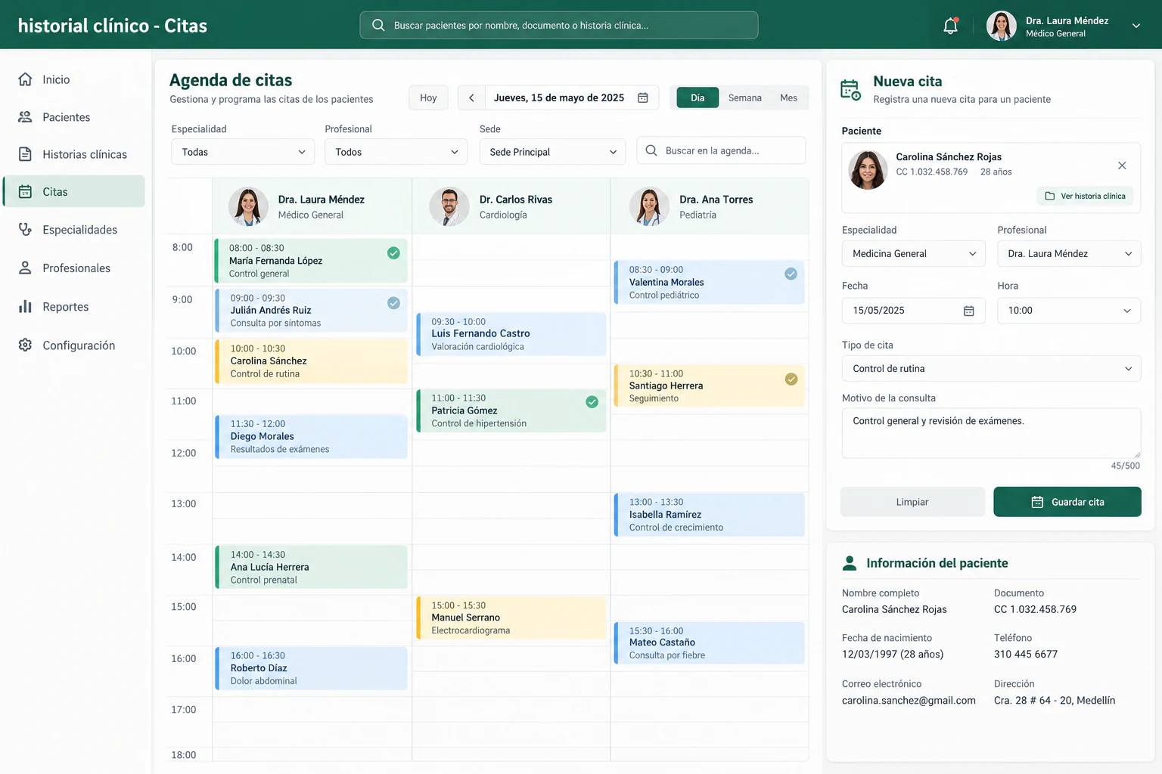This screenshot has width=1162, height=774.
Task: Toggle check mark on Valentina Morales appointment
Action: coord(791,274)
